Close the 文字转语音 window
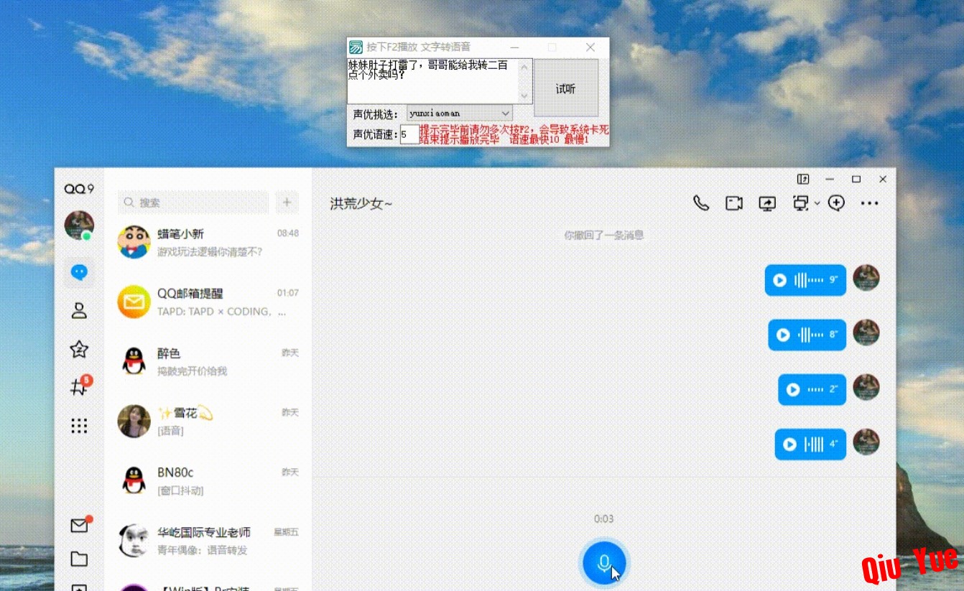This screenshot has width=964, height=591. (590, 47)
